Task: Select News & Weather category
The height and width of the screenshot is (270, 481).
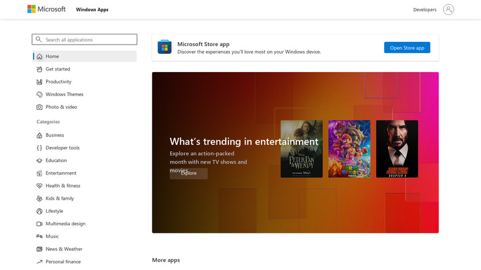Action: click(x=85, y=249)
